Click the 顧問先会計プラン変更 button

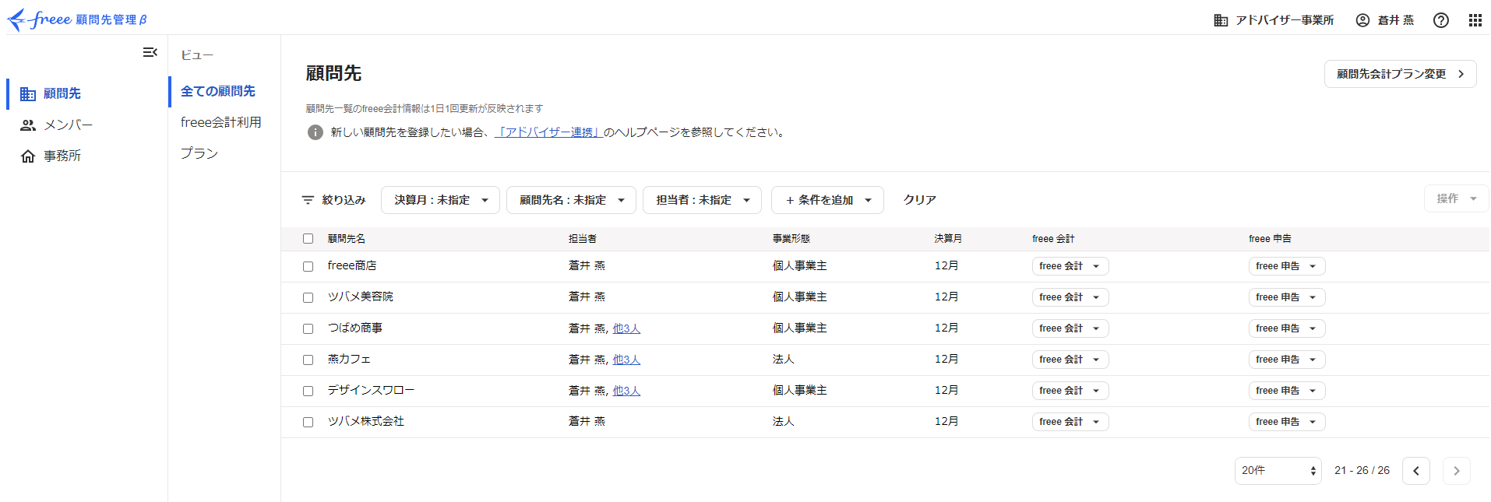pos(1400,74)
